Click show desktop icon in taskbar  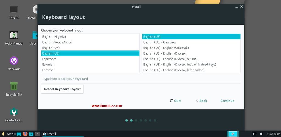click(x=19, y=134)
